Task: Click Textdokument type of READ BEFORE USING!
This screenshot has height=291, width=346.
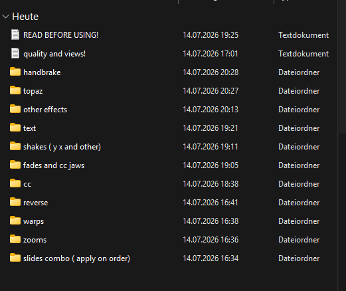Action: point(303,35)
